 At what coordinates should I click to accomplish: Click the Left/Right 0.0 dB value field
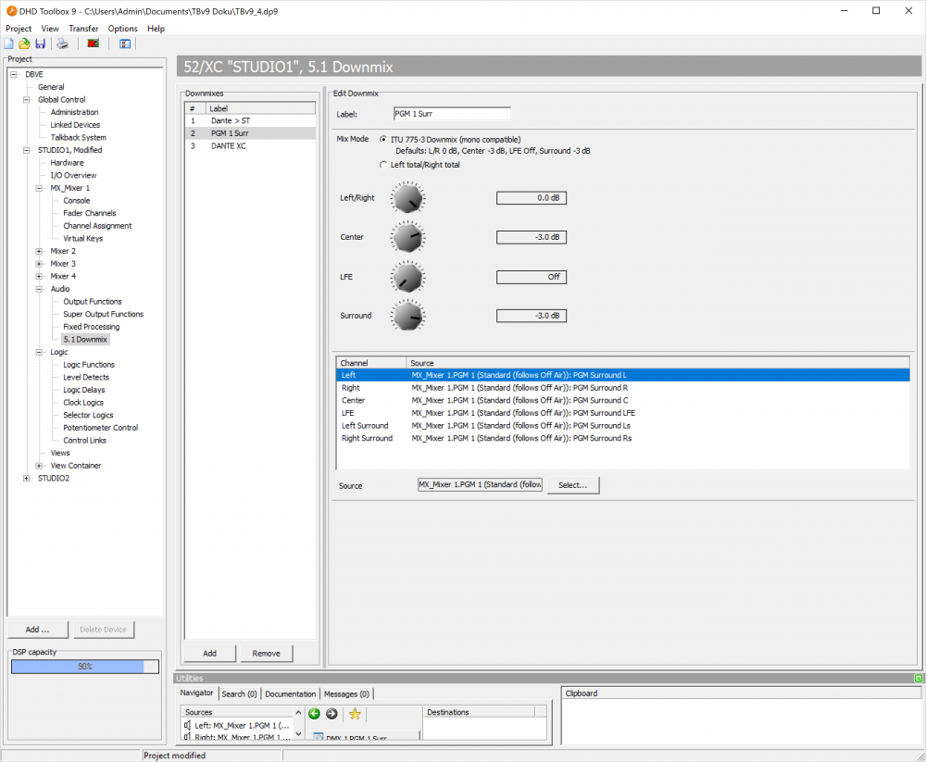coord(532,198)
